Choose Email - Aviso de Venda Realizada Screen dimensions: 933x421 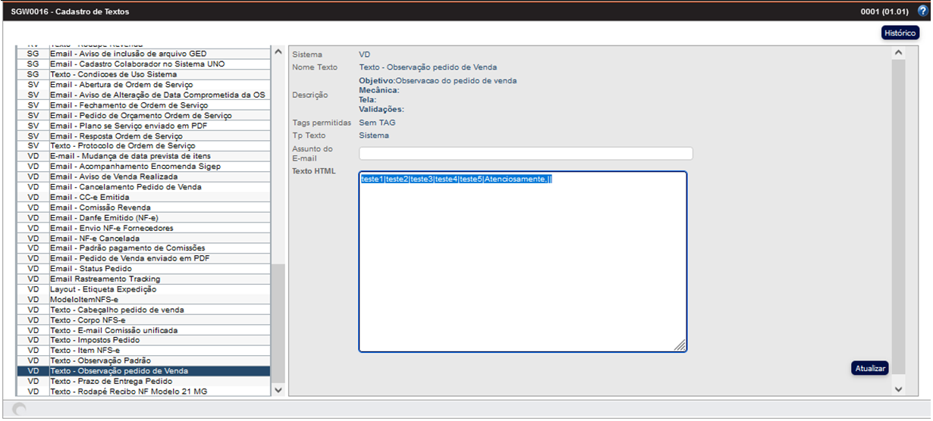[114, 176]
